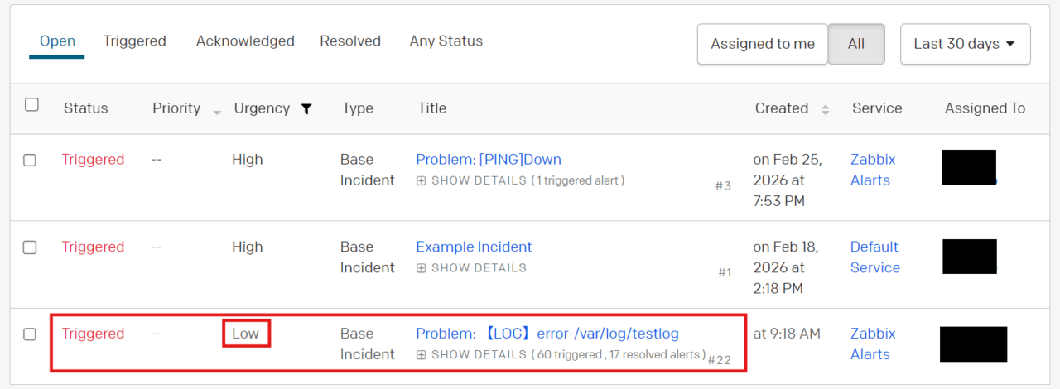Expand SHOW DETAILS for PING Down incident
1060x389 pixels.
479,180
